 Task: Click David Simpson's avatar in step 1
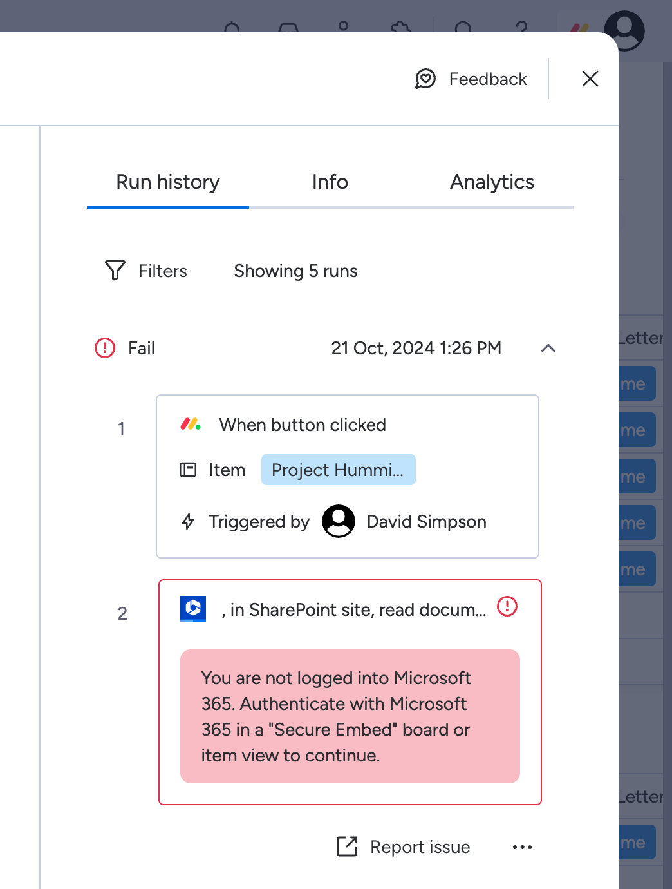pos(338,521)
